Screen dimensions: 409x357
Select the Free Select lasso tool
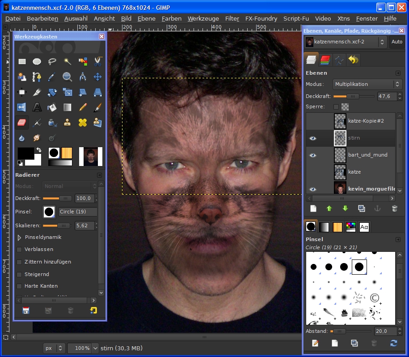tap(52, 62)
